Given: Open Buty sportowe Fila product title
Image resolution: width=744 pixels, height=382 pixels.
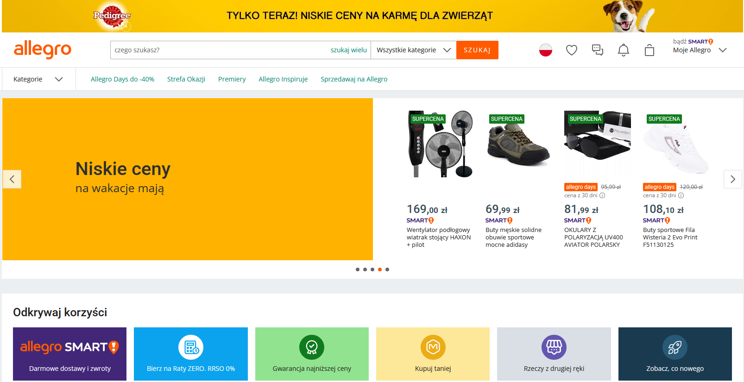Looking at the screenshot, I should [x=670, y=237].
